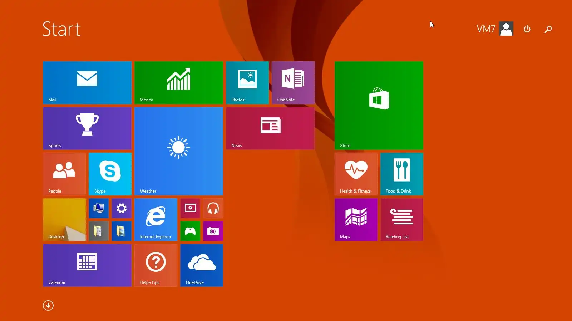This screenshot has height=321, width=572.
Task: Open the small Camera tile
Action: (213, 231)
